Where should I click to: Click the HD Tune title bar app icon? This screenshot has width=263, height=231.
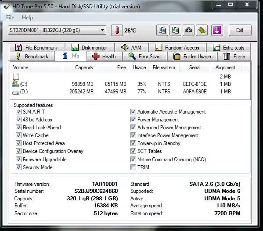point(7,7)
